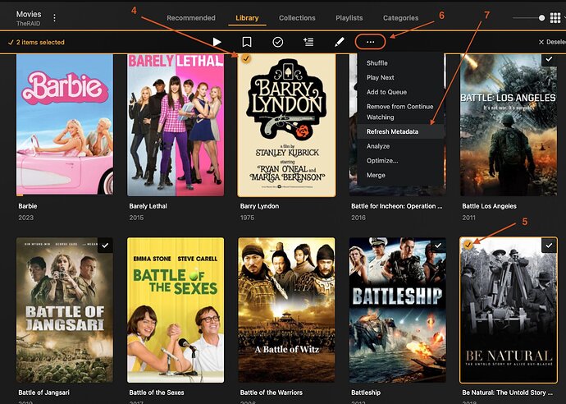Uncheck the Barry Lyndon selection checkmark
The height and width of the screenshot is (404, 566).
246,58
